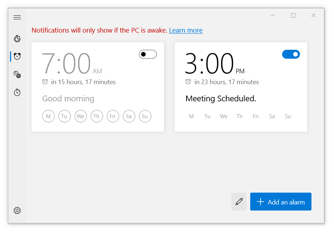Open the Stopwatch page icon

[x=17, y=92]
